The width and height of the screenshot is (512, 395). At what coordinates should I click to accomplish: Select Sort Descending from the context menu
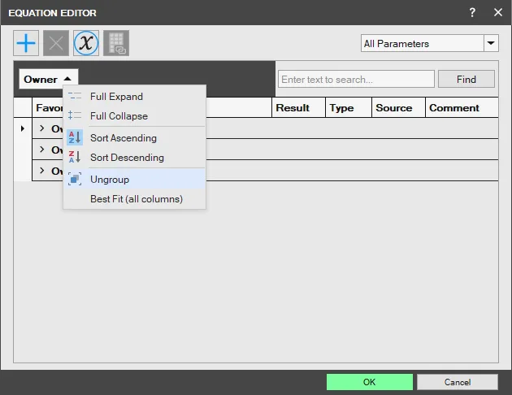point(127,158)
